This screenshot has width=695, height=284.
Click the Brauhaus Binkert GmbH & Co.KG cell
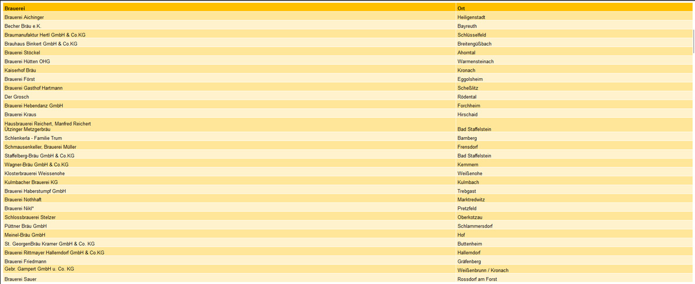coord(41,43)
